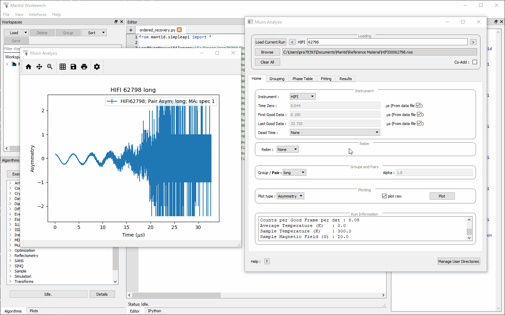The image size is (505, 315).
Task: Open the Dead Time dropdown
Action: 335,133
